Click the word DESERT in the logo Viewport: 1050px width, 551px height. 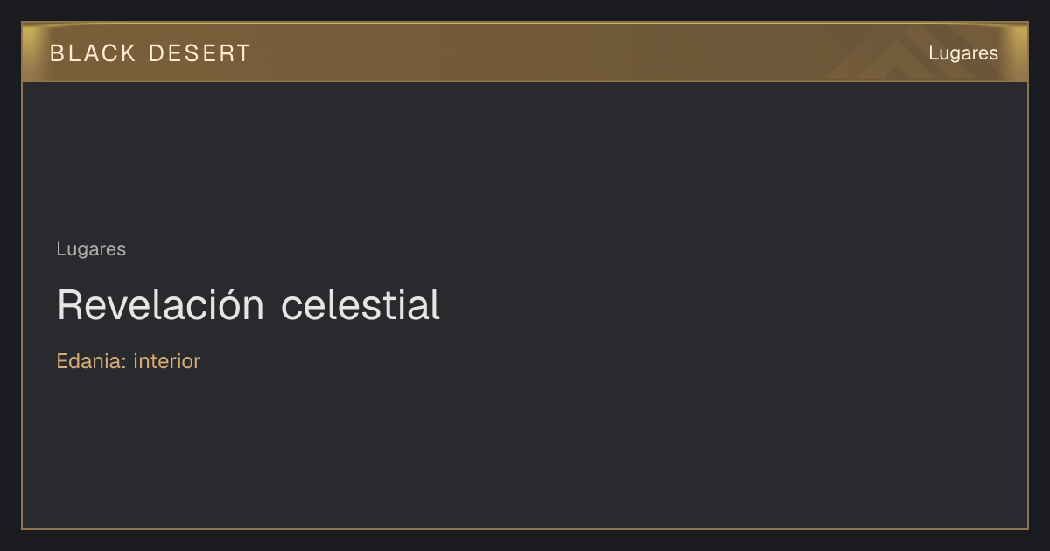click(199, 53)
